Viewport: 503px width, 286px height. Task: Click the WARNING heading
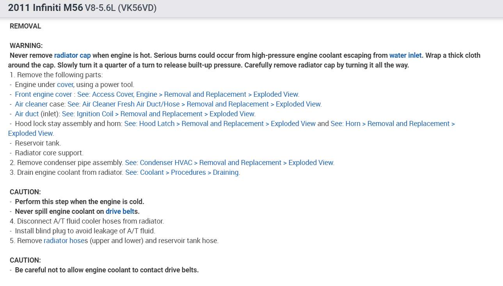(26, 46)
